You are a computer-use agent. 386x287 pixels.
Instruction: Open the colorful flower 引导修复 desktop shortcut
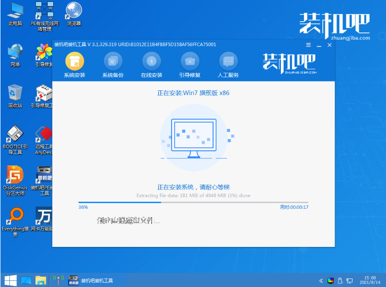coord(44,55)
